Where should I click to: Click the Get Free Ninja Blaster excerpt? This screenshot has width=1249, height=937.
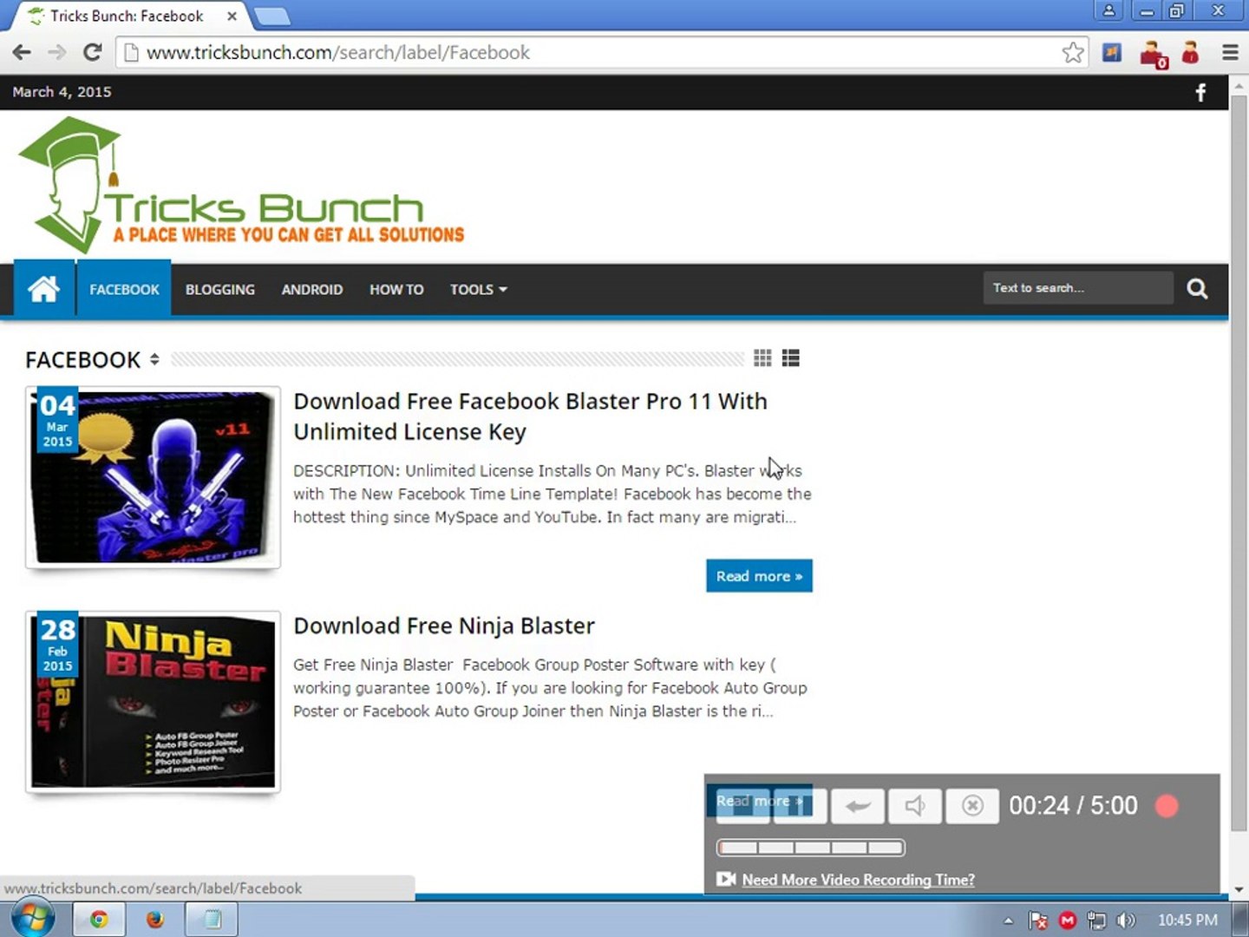550,688
